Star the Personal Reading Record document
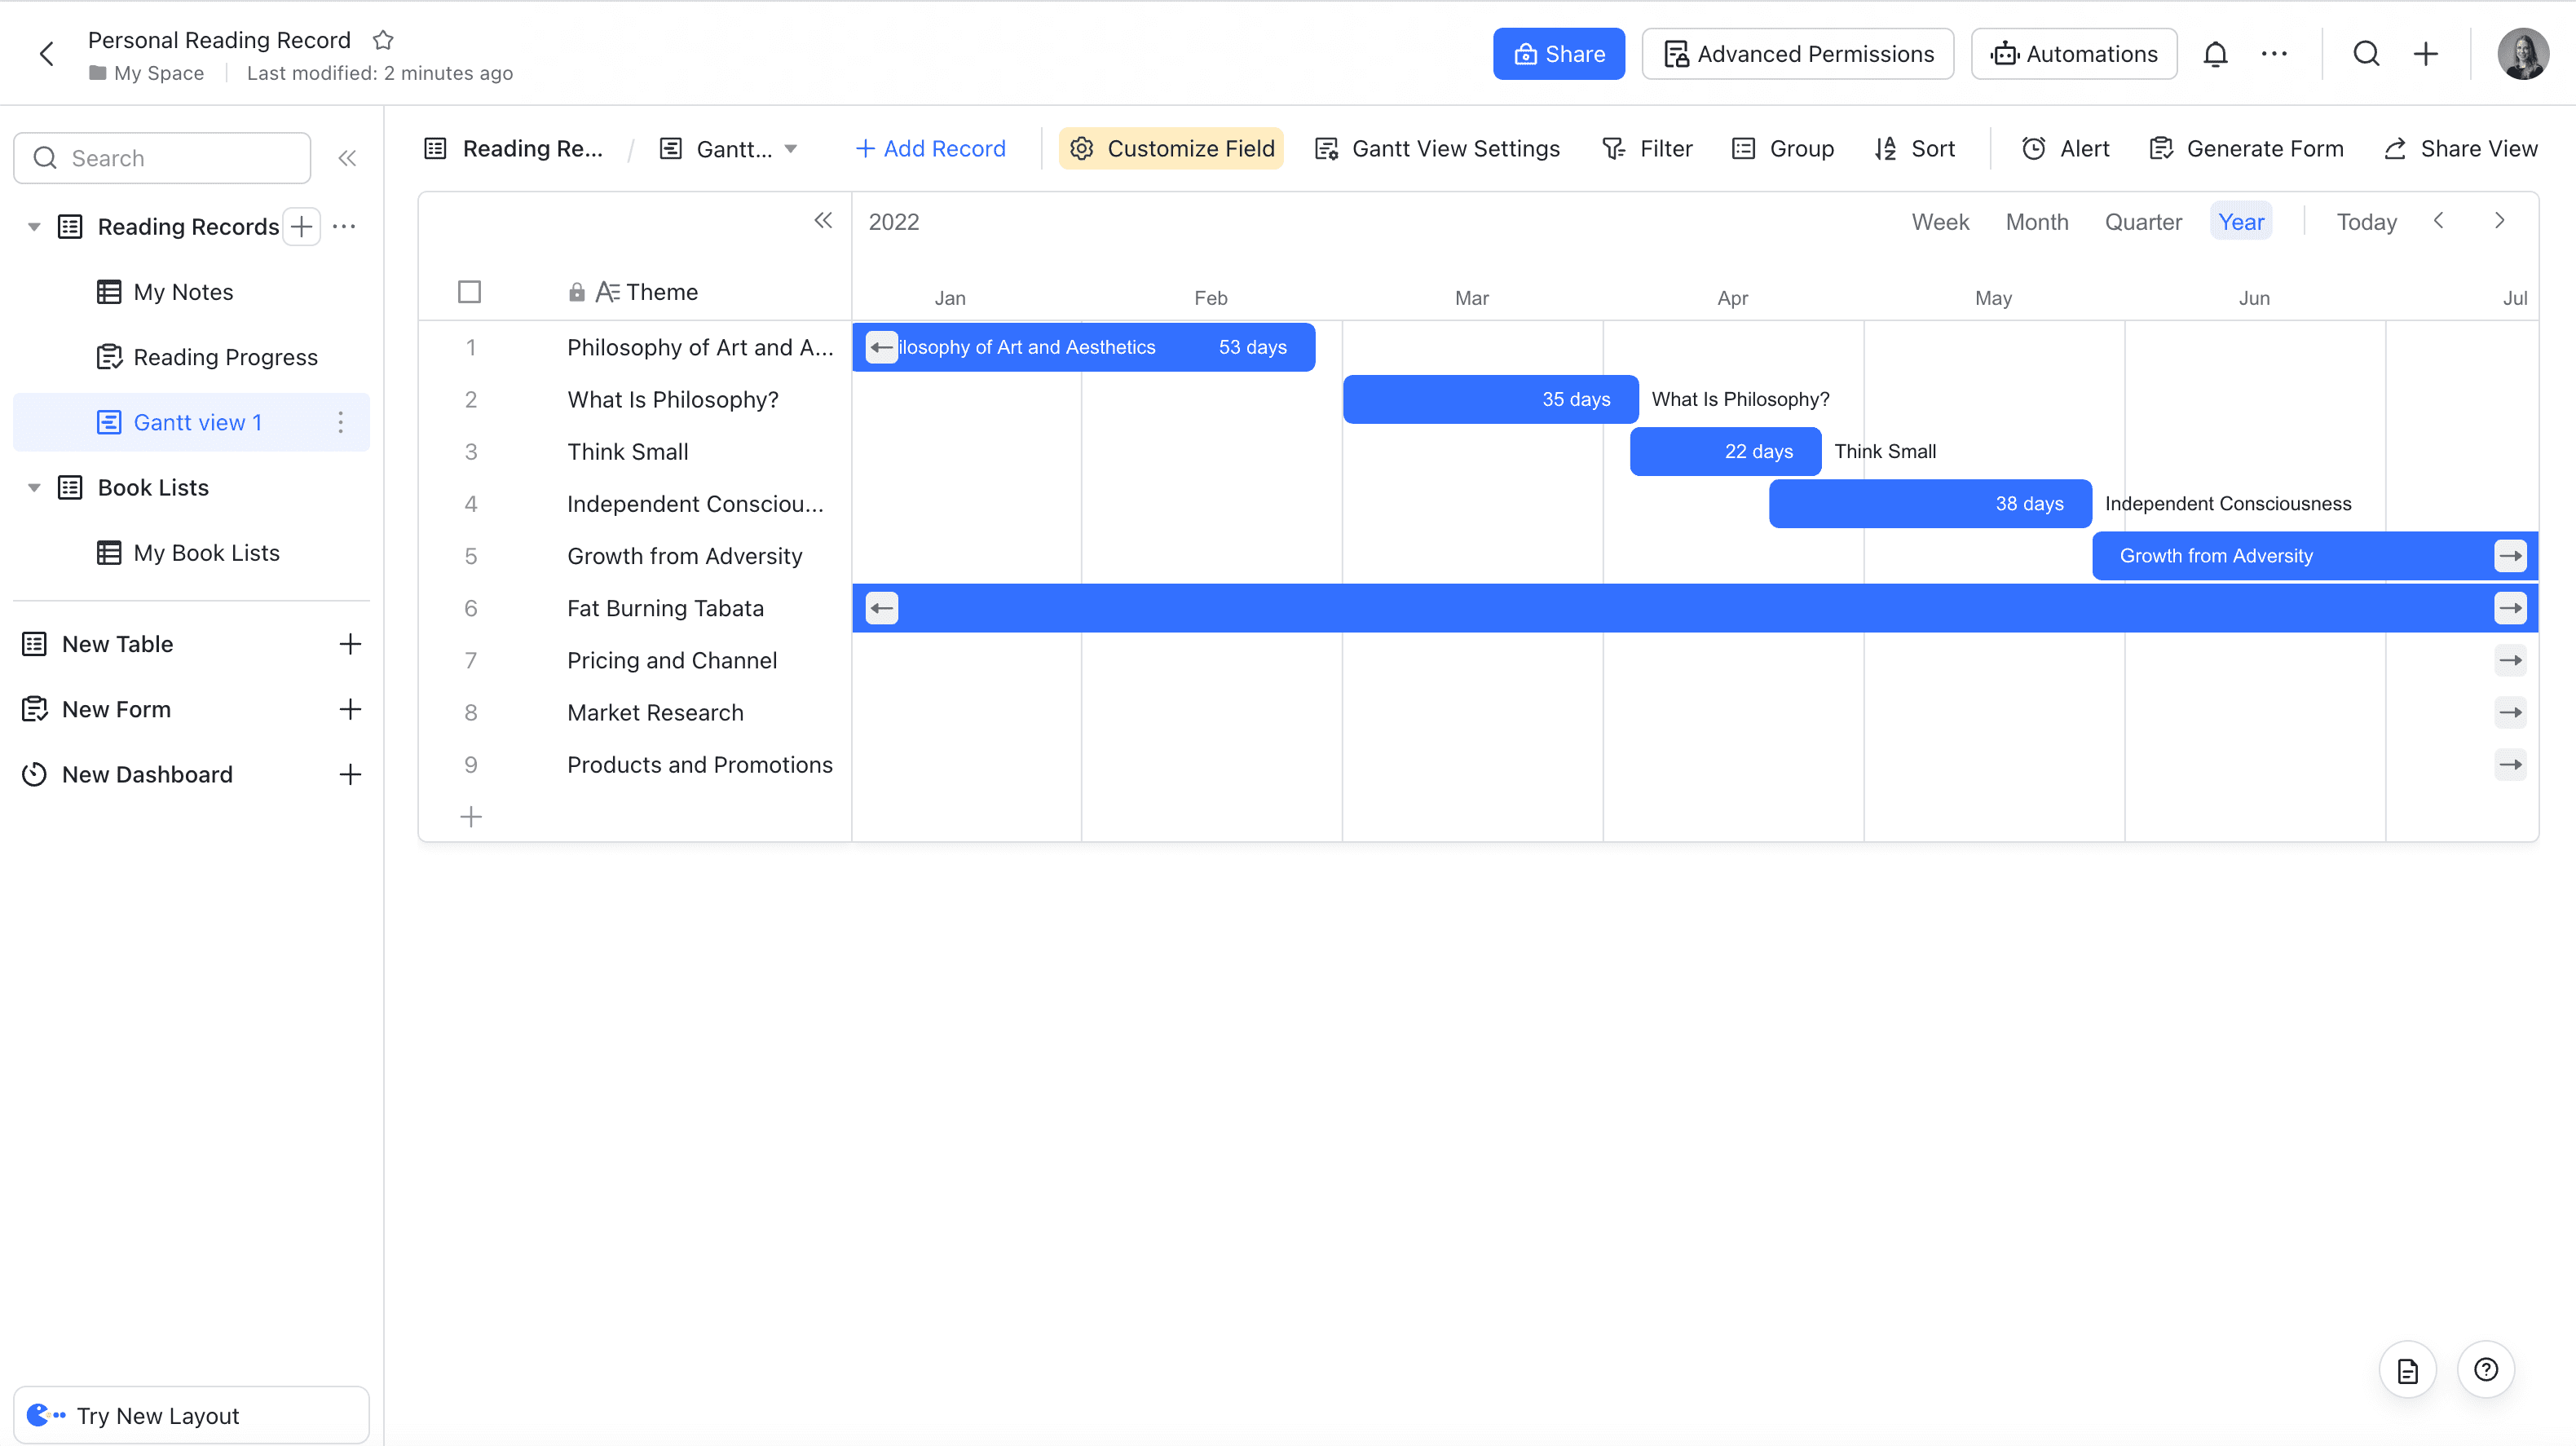 [383, 40]
